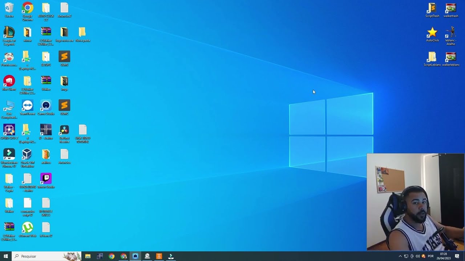
Task: Select the LINK VIDEO TUTORIAL text file
Action: pos(82,133)
